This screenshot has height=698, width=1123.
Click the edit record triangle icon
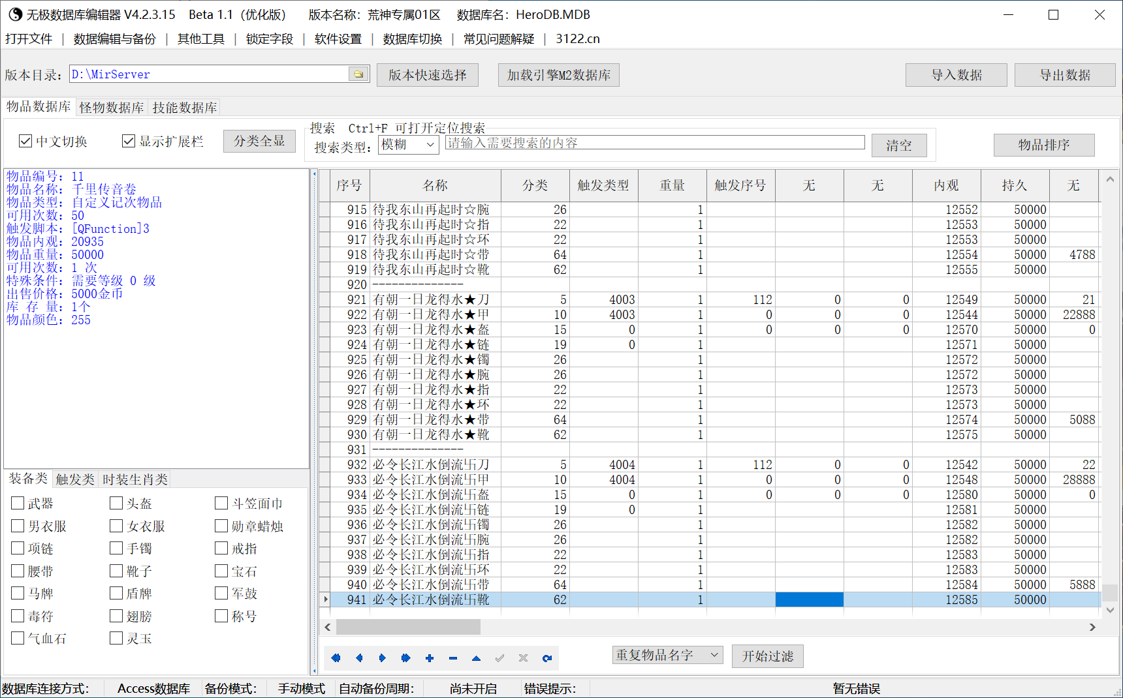(477, 658)
